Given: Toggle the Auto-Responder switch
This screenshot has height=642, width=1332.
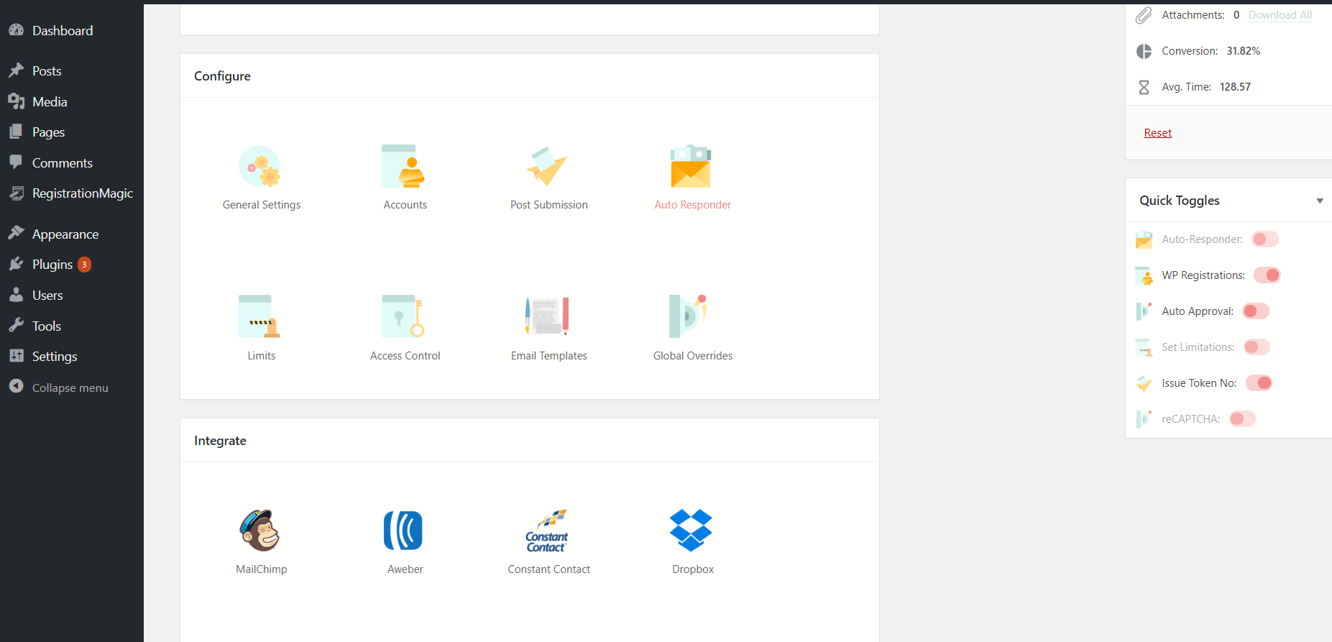Looking at the screenshot, I should pyautogui.click(x=1265, y=239).
